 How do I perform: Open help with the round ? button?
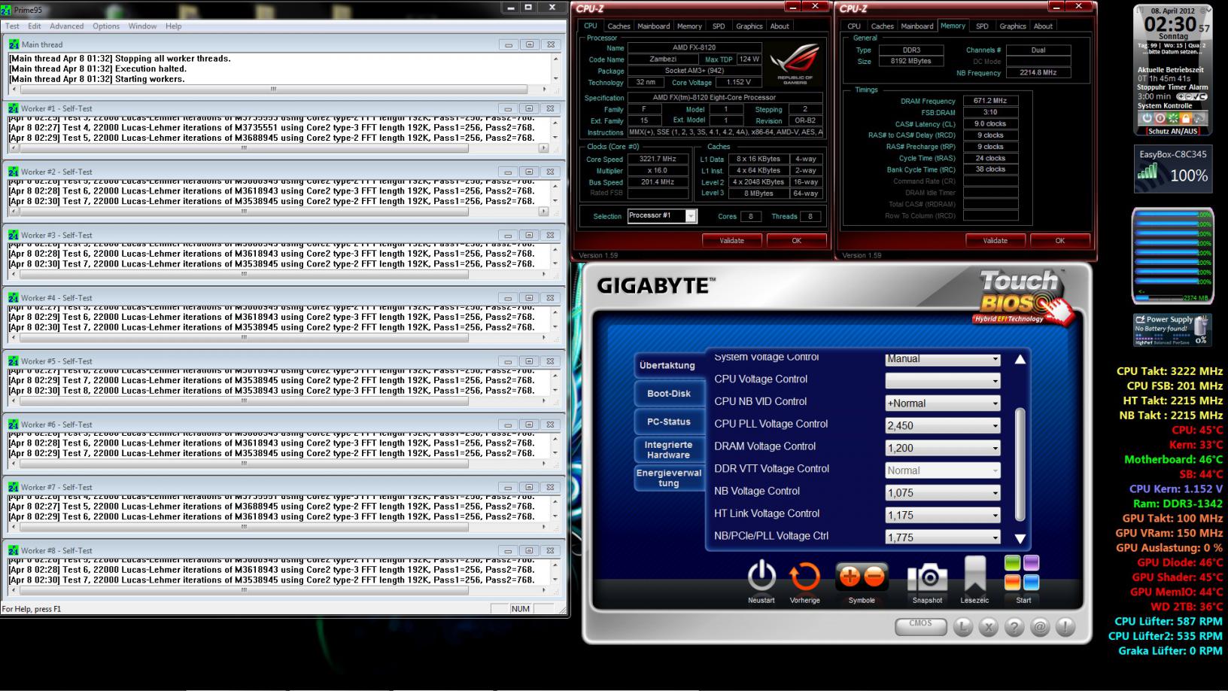[1014, 627]
